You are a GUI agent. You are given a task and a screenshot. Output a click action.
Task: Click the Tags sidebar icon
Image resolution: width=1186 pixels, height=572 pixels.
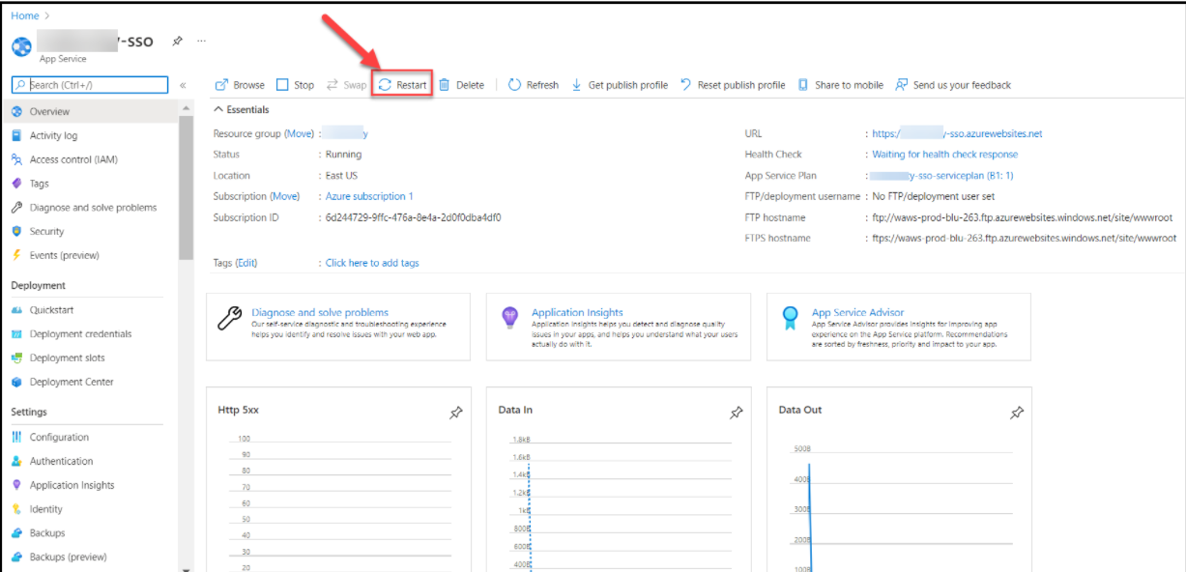coord(16,184)
